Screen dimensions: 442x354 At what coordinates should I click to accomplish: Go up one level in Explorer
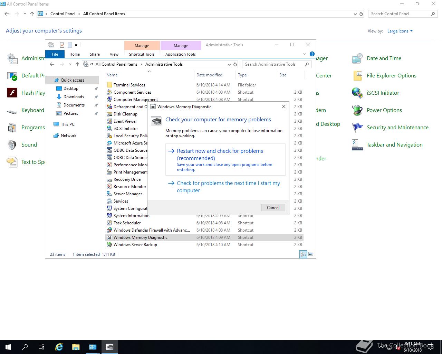(x=77, y=64)
